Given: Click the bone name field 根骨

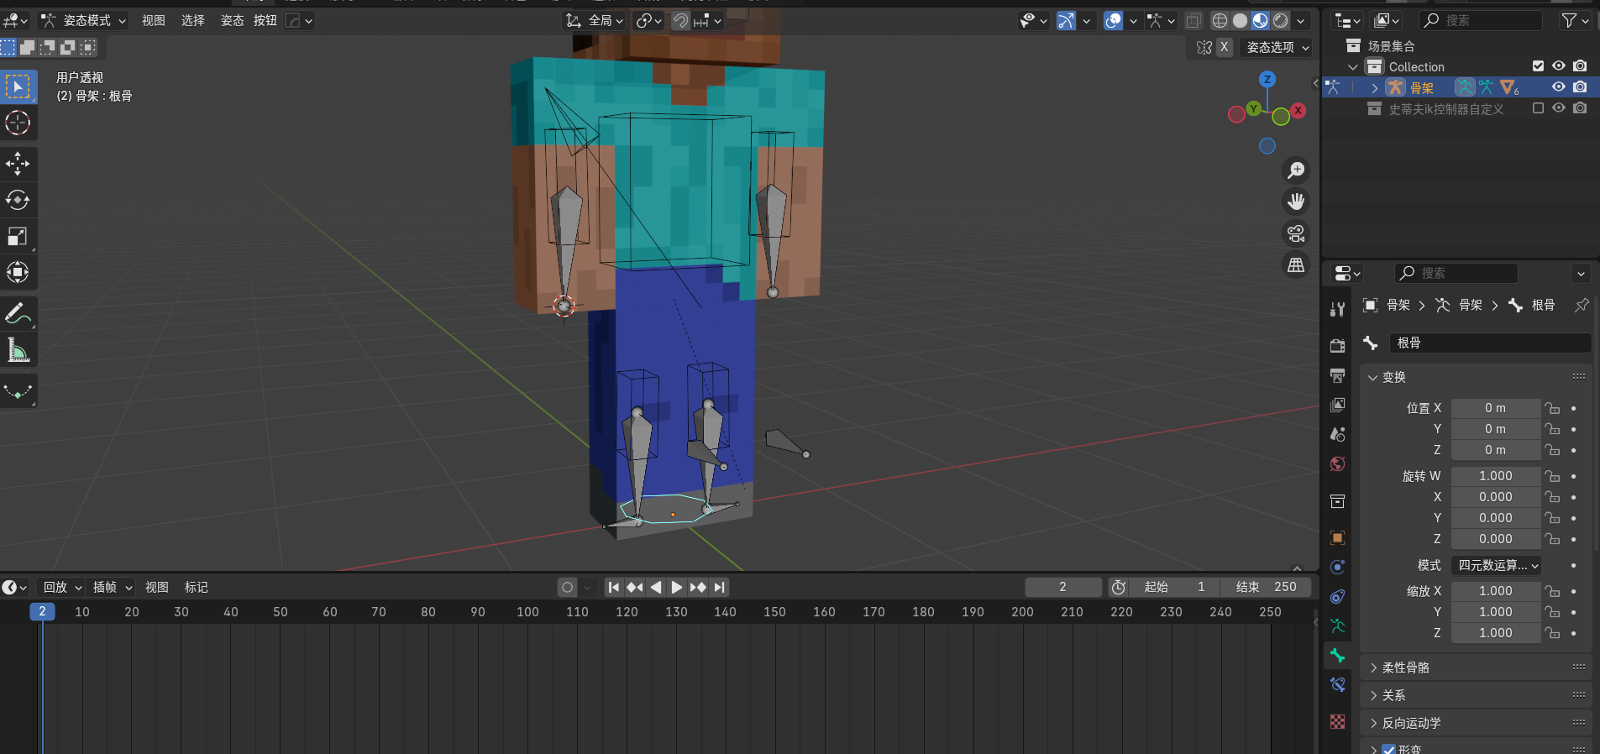Looking at the screenshot, I should coord(1490,343).
